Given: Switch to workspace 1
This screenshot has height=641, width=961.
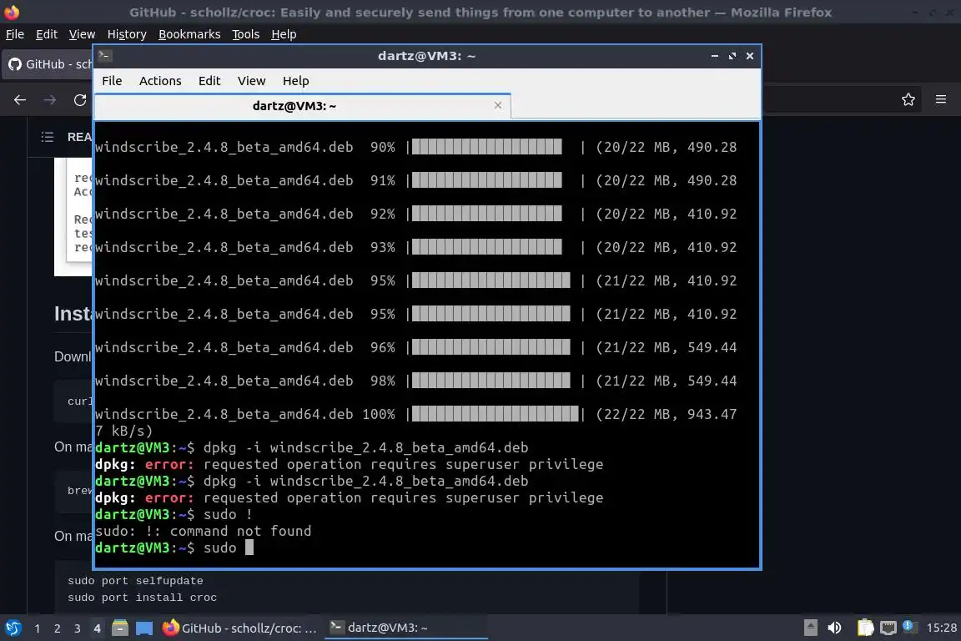Looking at the screenshot, I should [38, 628].
